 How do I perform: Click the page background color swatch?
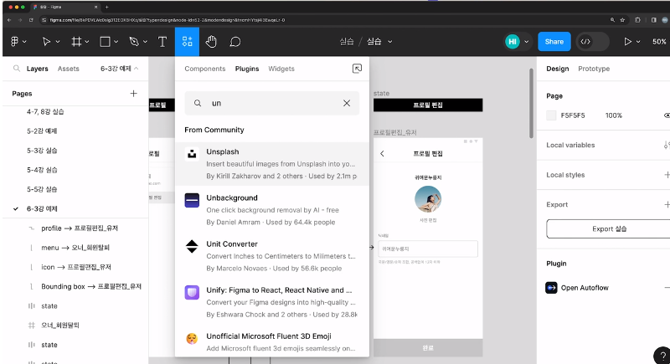551,115
